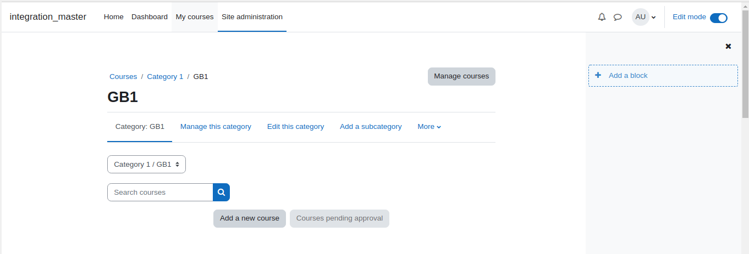The image size is (749, 254).
Task: Open the messaging speech bubble icon
Action: pos(618,17)
